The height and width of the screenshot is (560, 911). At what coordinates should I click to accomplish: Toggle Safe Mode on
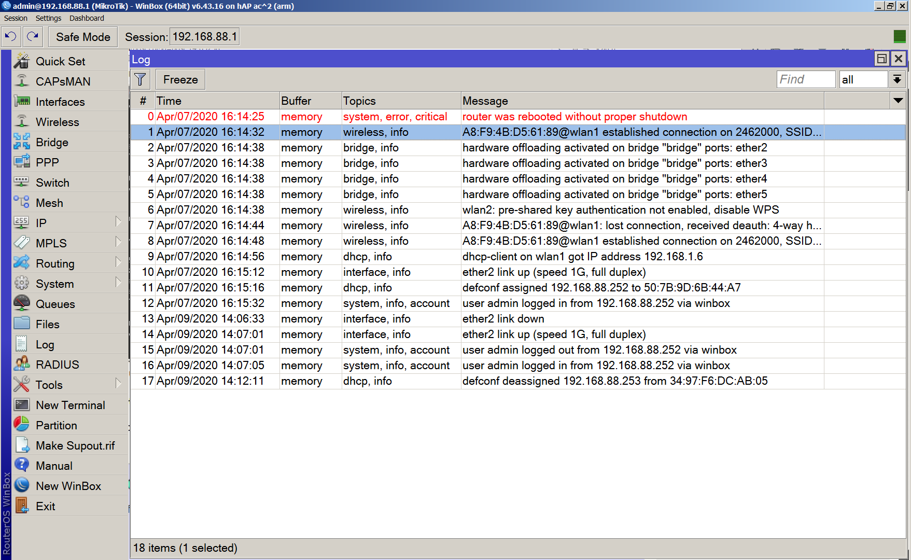83,37
